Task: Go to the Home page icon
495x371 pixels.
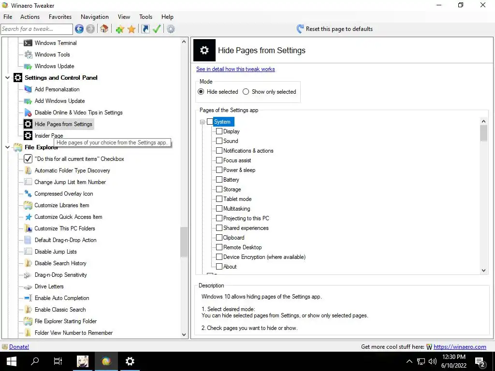Action: tap(104, 29)
